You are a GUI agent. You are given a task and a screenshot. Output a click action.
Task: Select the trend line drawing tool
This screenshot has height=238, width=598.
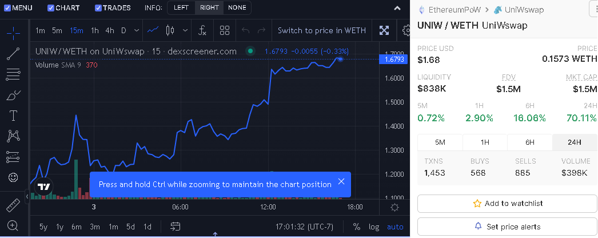(13, 54)
